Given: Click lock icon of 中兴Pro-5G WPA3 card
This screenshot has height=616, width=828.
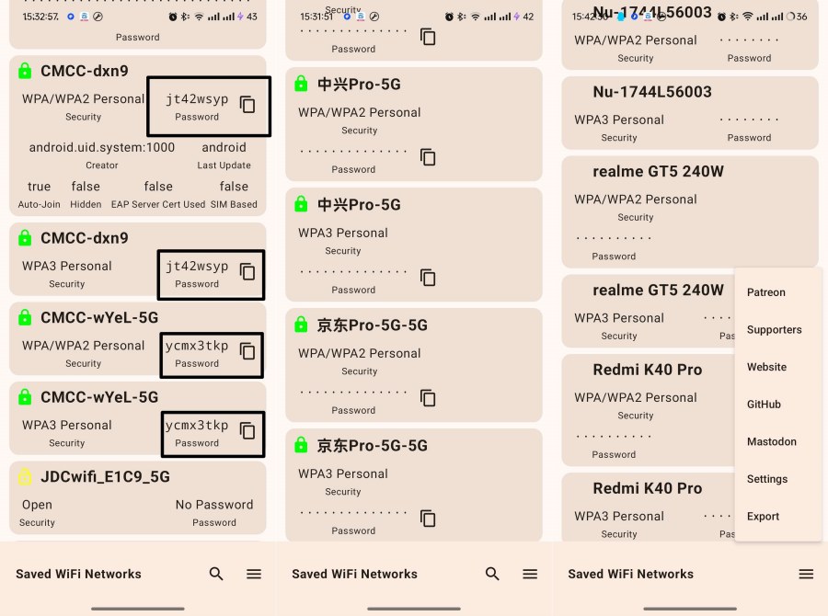Looking at the screenshot, I should [x=301, y=204].
